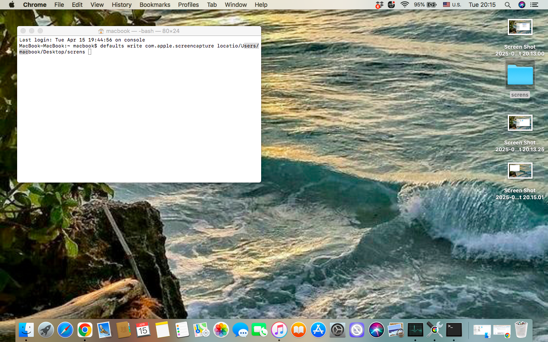Start Messages from the Dock

(240, 329)
